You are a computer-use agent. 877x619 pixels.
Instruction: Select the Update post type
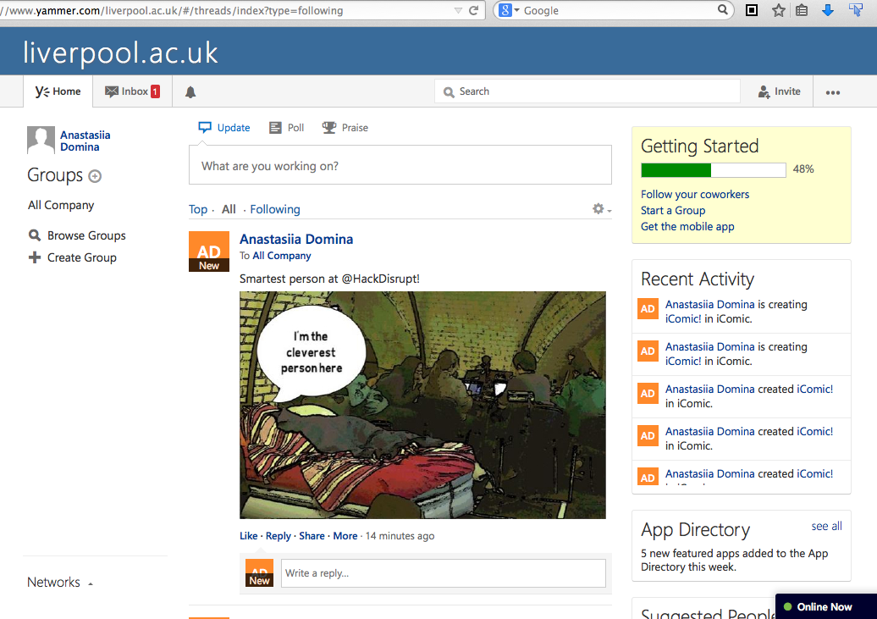tap(224, 128)
